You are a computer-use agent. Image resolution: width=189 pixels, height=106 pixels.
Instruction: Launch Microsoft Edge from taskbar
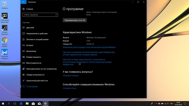click(x=21, y=104)
